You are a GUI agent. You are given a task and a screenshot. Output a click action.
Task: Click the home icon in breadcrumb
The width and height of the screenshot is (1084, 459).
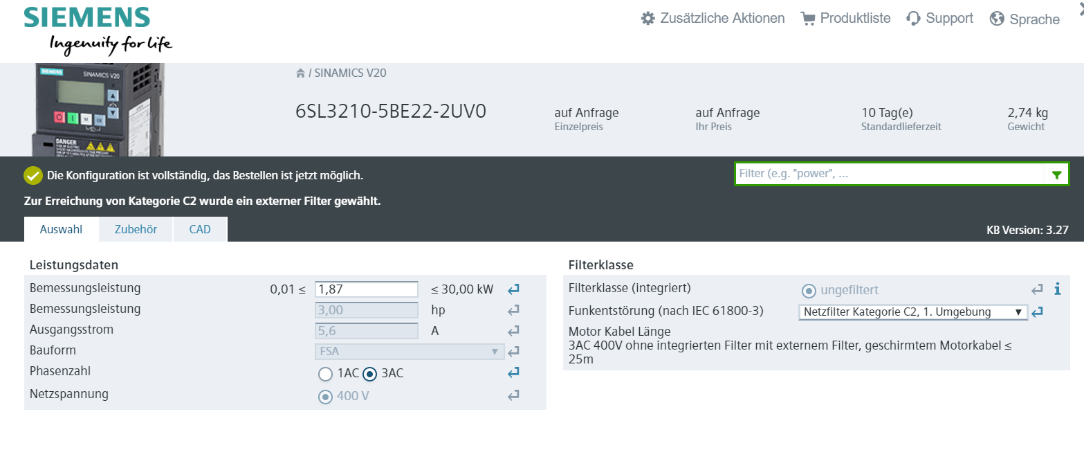click(x=300, y=73)
